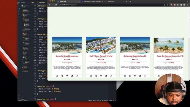The image size is (190, 107).
Task: Click the Sandals Royal Bahamian resort image
Action: 67,45
